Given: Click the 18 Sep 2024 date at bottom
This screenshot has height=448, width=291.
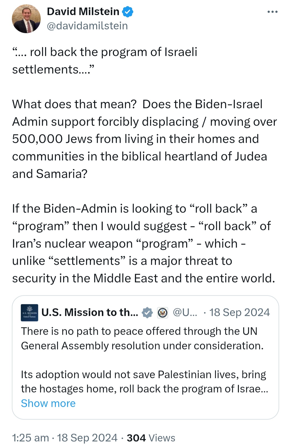Looking at the screenshot, I should pos(87,438).
